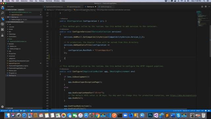Image resolution: width=211 pixels, height=119 pixels.
Task: Open the Debug view in activity bar
Action: [x=2, y=24]
